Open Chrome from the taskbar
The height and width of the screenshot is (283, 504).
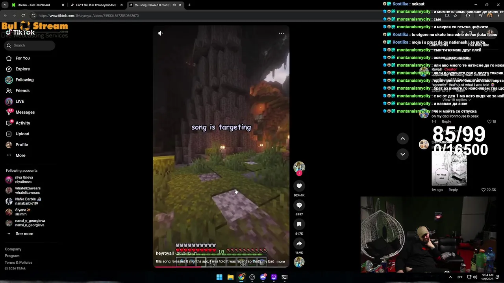click(x=241, y=277)
